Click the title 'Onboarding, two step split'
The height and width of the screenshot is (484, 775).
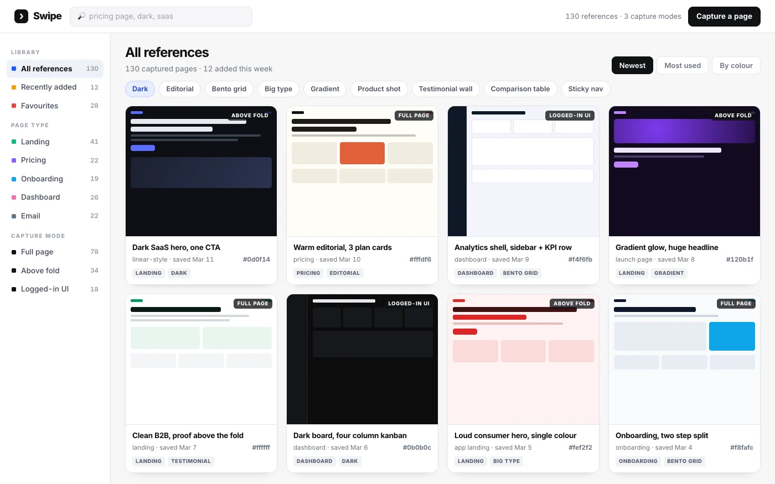(x=662, y=435)
